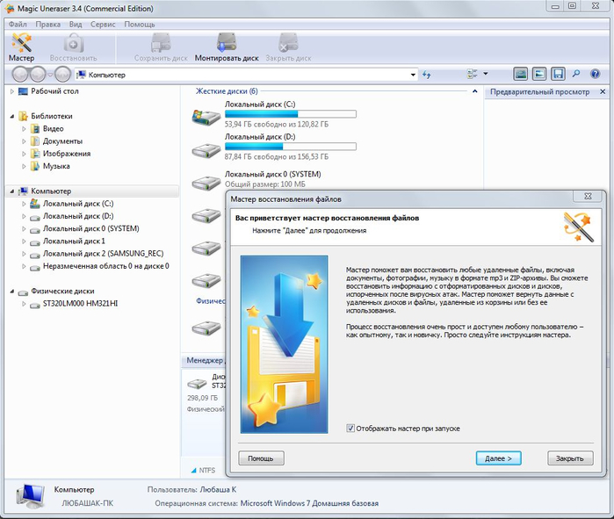Click the disk D: usage bar

point(291,147)
